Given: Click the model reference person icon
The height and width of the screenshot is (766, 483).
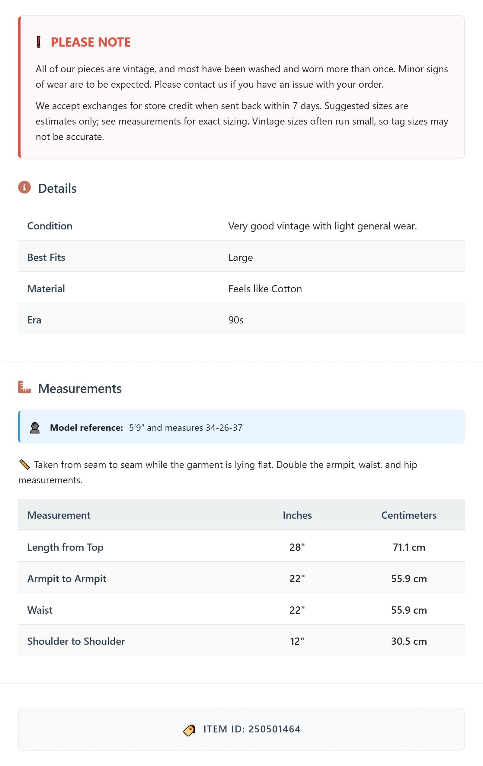Looking at the screenshot, I should [35, 428].
